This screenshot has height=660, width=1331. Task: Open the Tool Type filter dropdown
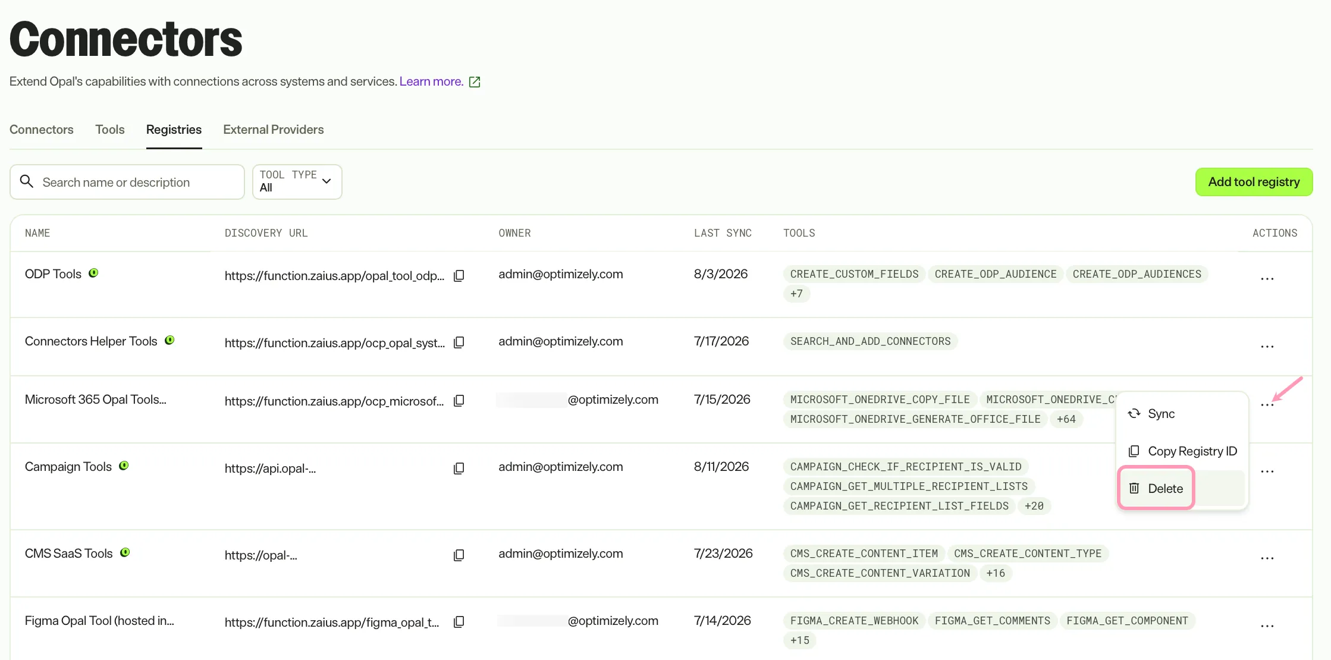tap(297, 182)
